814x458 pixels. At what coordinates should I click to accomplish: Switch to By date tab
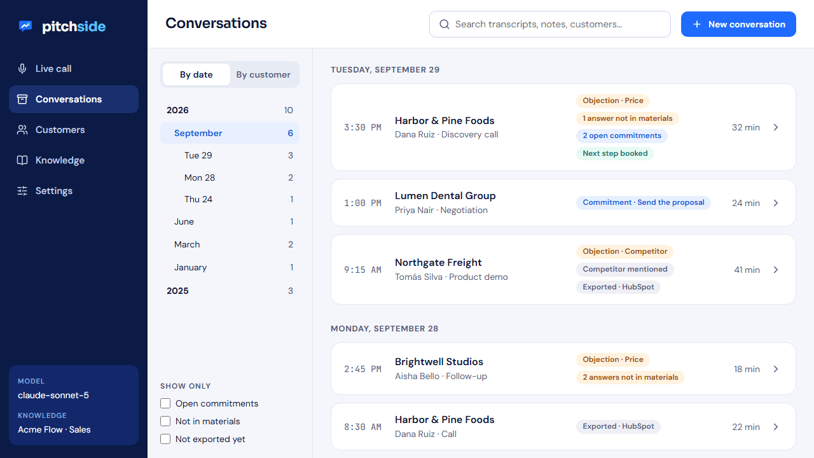click(x=197, y=74)
